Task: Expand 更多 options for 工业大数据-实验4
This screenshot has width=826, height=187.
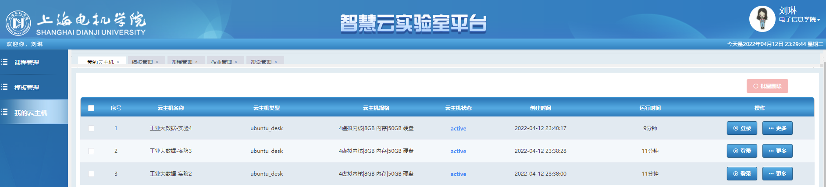Action: pos(777,128)
